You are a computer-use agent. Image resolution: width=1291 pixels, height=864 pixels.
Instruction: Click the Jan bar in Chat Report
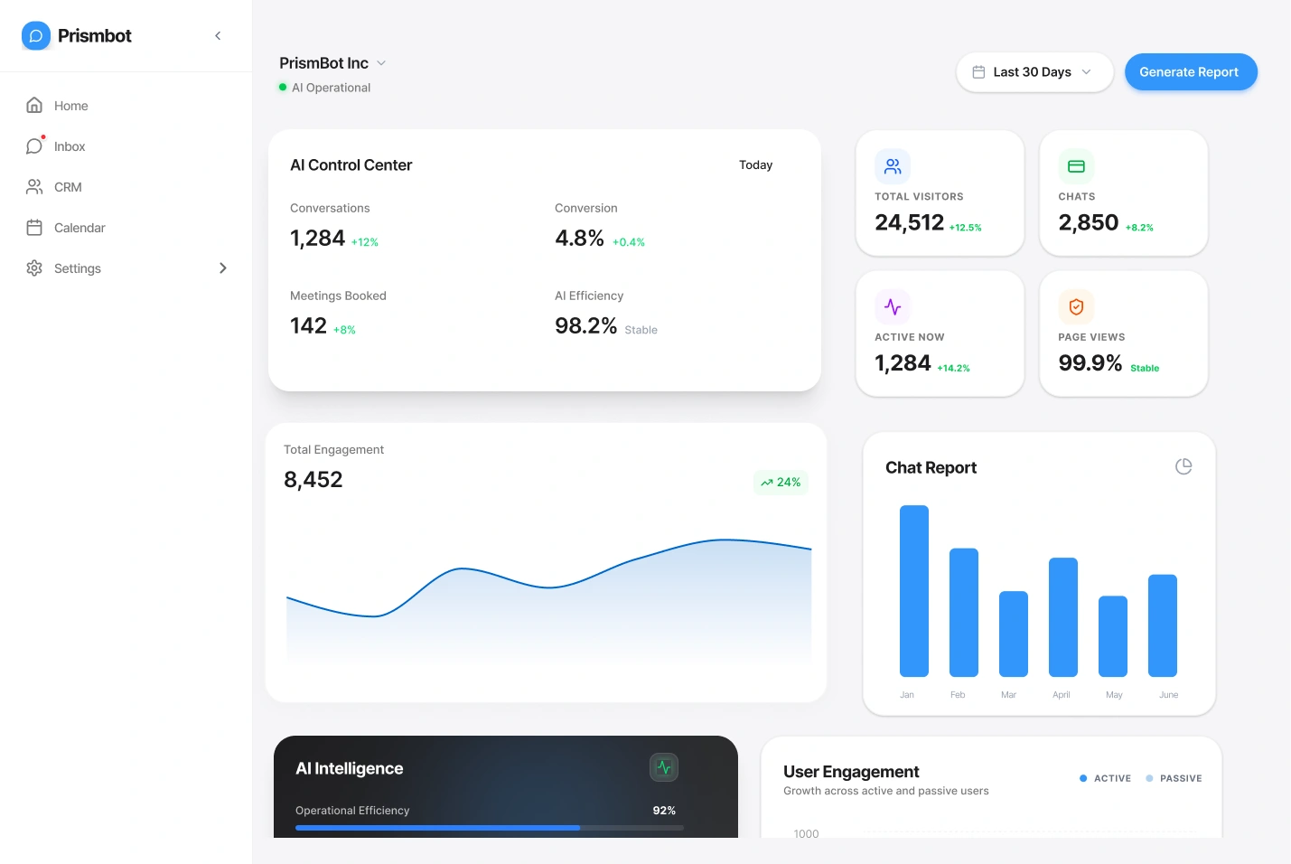coord(914,591)
